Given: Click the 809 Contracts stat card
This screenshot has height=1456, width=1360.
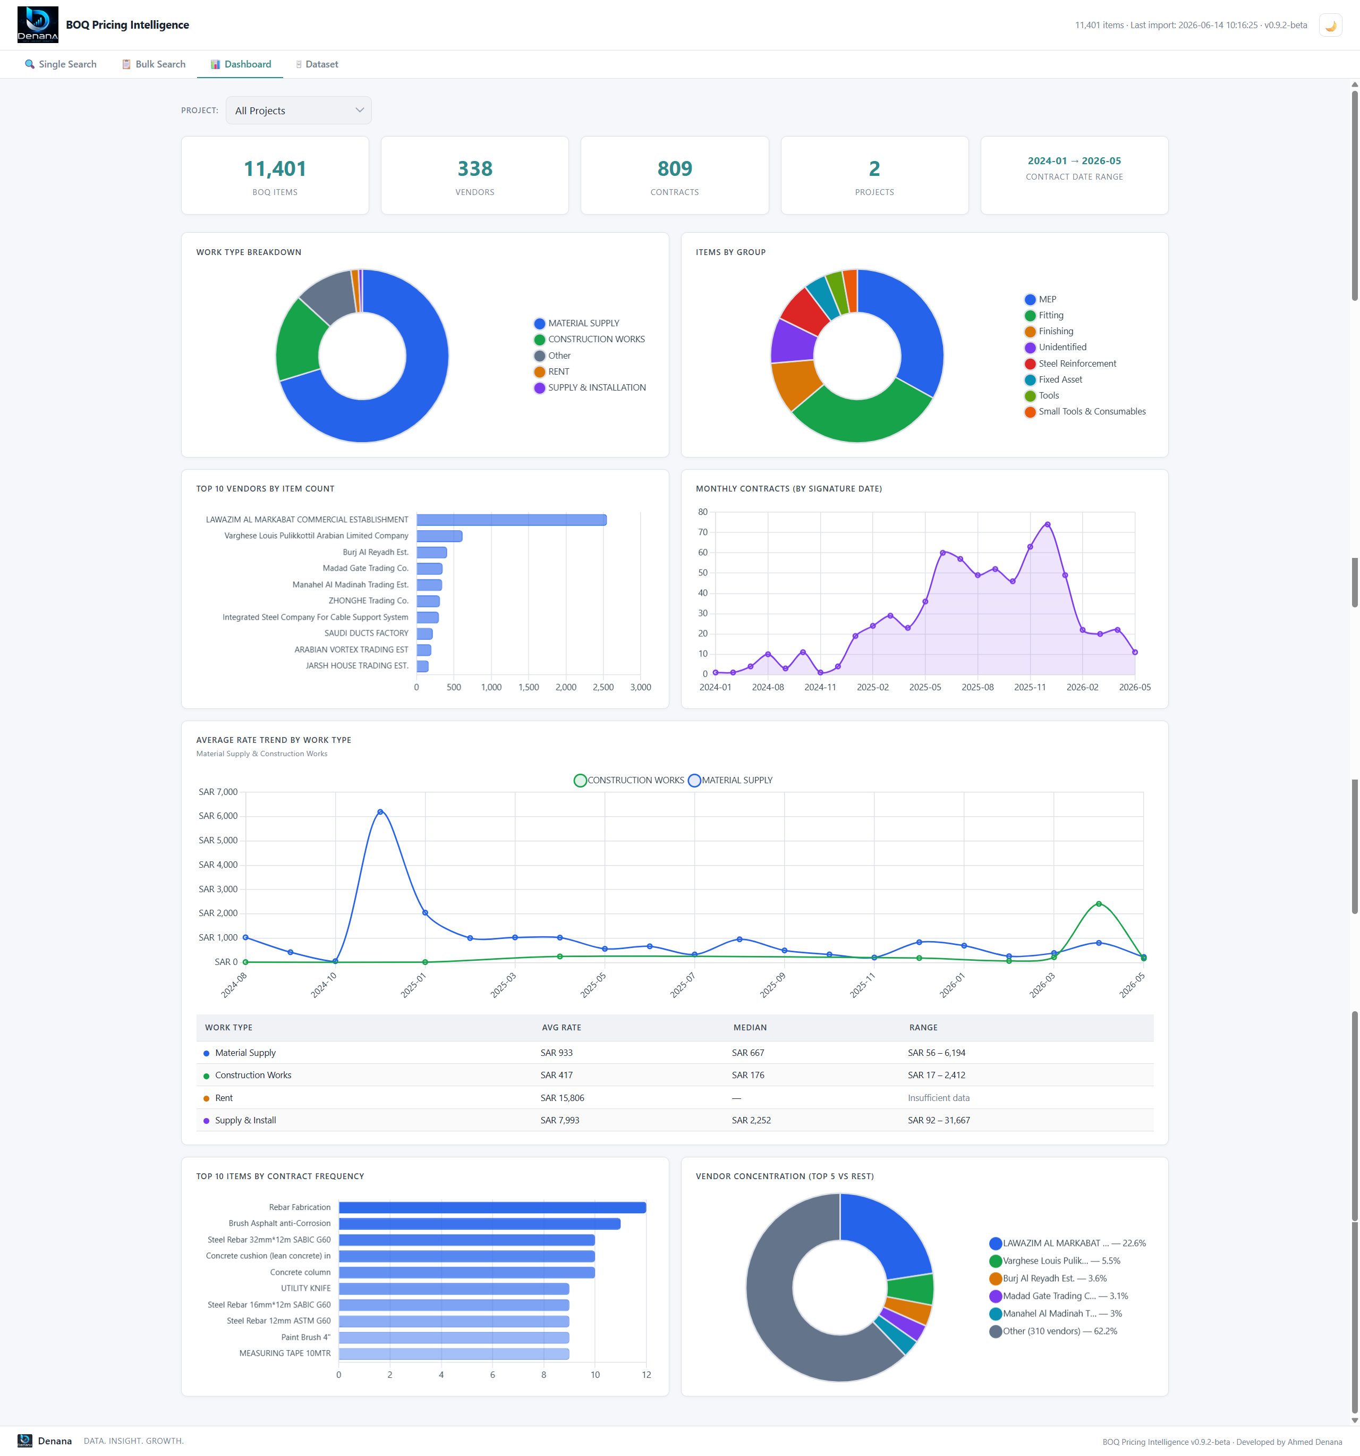Looking at the screenshot, I should [675, 176].
